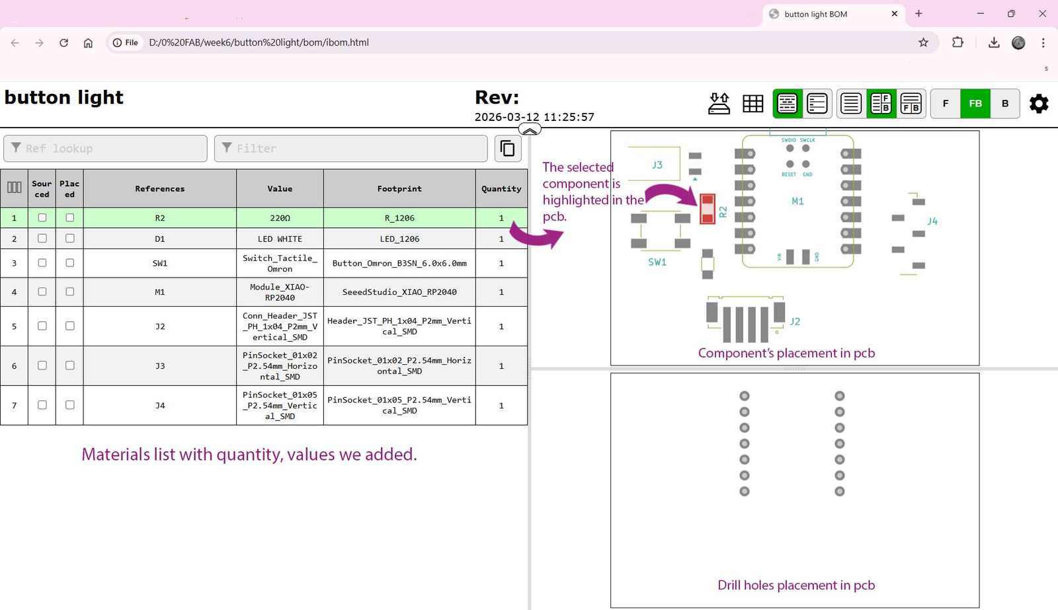Click inside the Ref lookup field
The width and height of the screenshot is (1058, 610).
tap(106, 148)
